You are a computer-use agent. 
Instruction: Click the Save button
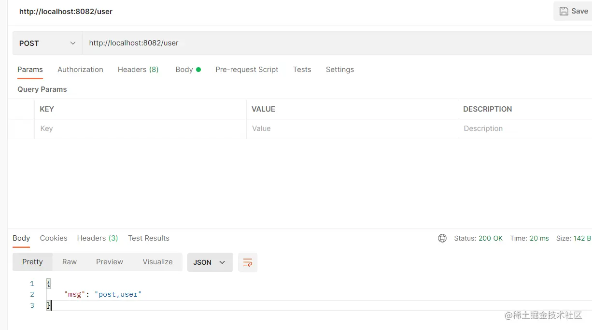tap(573, 11)
